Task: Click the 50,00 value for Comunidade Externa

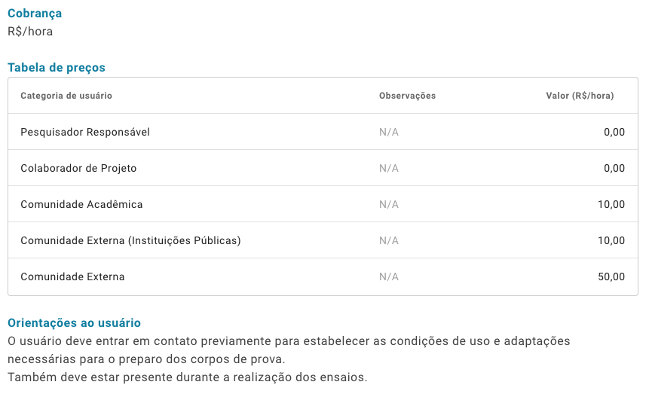Action: click(x=611, y=277)
